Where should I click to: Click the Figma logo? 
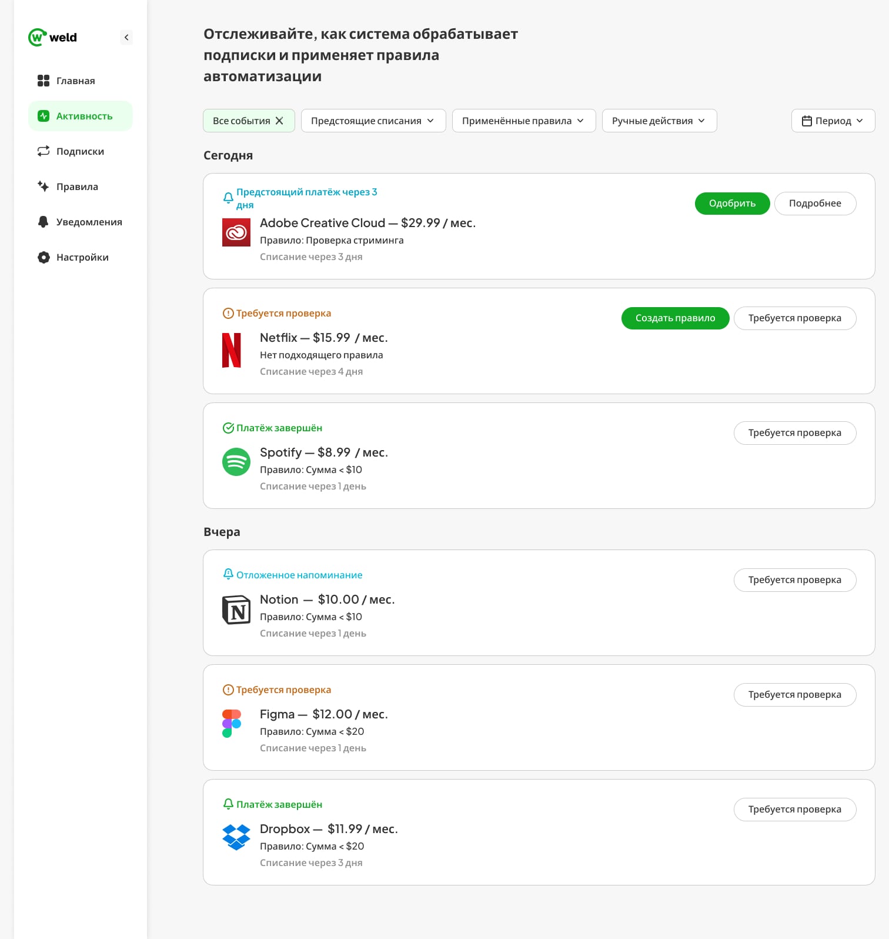click(232, 724)
